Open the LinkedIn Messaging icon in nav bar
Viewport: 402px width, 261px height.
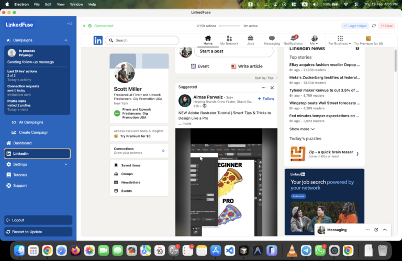point(271,40)
